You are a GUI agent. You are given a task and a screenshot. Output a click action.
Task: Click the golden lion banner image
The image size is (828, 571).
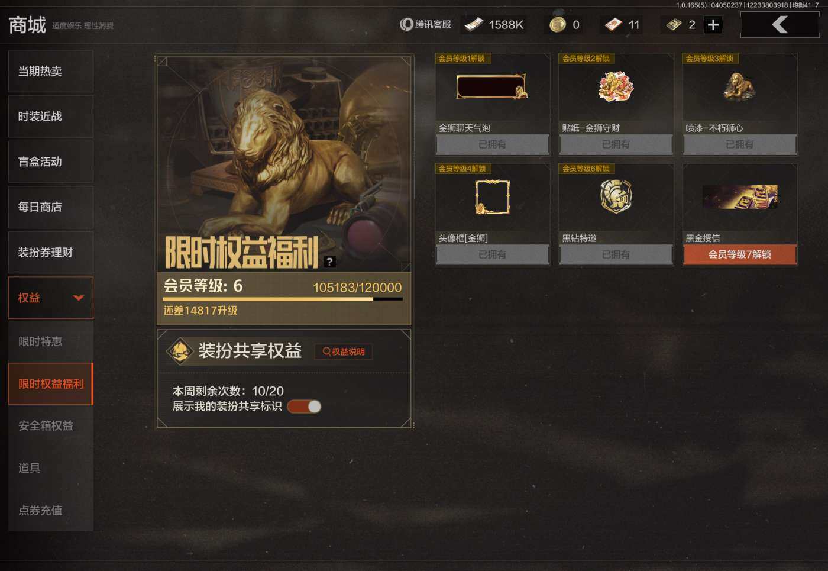[284, 164]
